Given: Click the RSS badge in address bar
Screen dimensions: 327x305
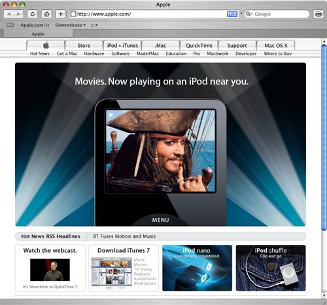Looking at the screenshot, I should (x=232, y=14).
